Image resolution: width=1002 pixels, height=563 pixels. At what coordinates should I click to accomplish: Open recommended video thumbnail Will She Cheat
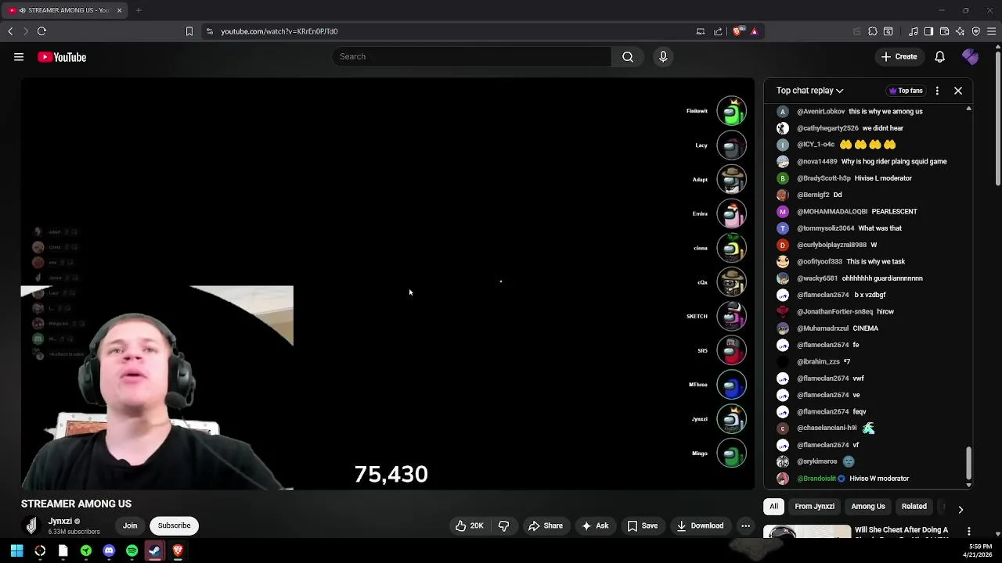806,533
